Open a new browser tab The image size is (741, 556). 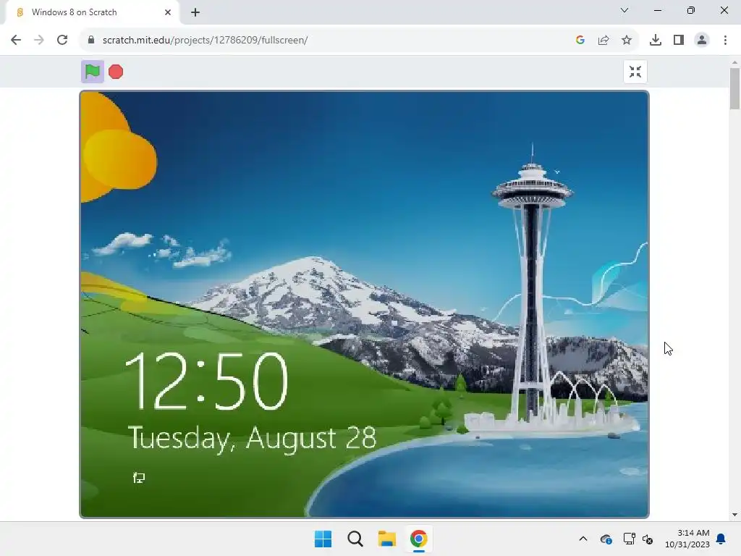coord(195,12)
